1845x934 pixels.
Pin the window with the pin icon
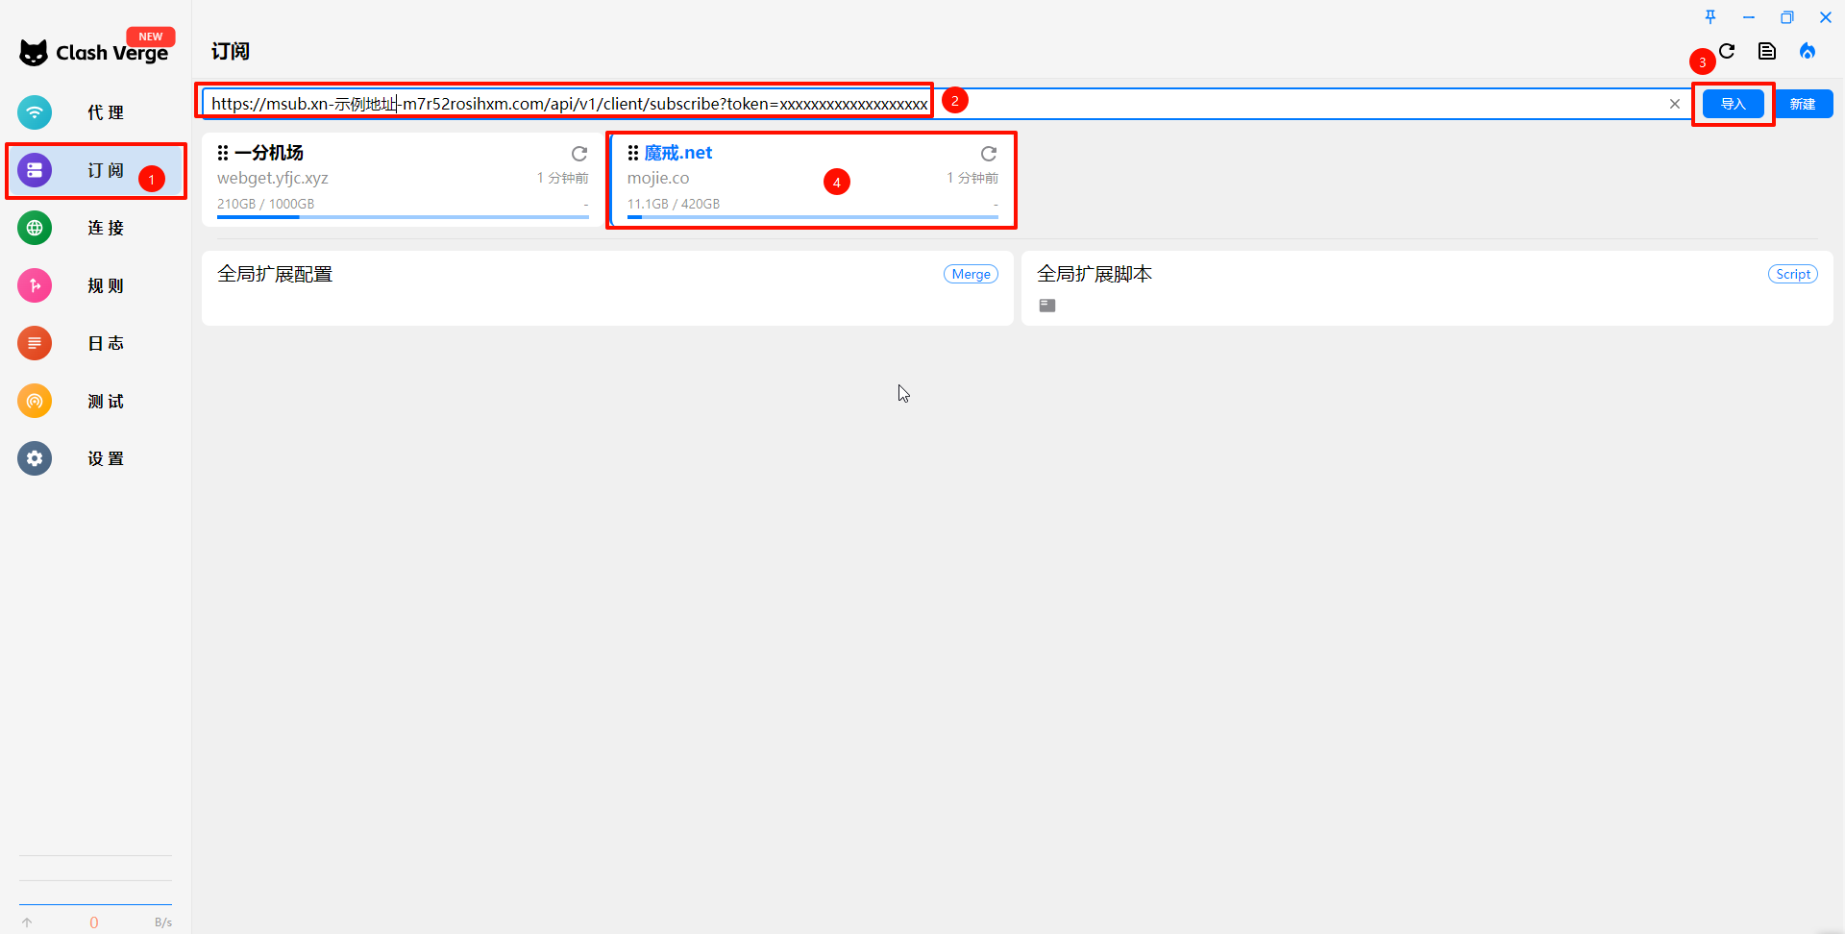(x=1710, y=17)
